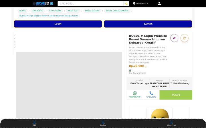Click the Rp.20.000 price text

pos(138,66)
